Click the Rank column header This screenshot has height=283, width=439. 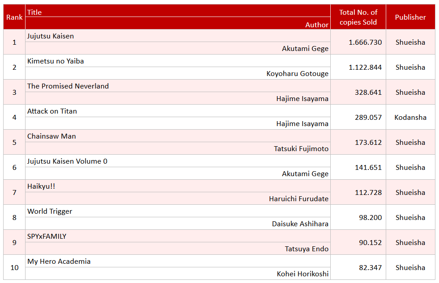tap(14, 17)
